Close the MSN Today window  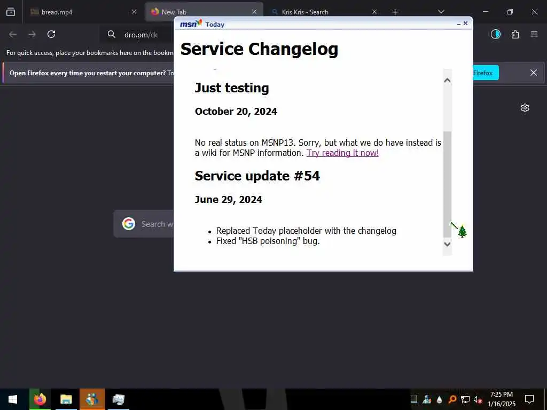[x=465, y=23]
